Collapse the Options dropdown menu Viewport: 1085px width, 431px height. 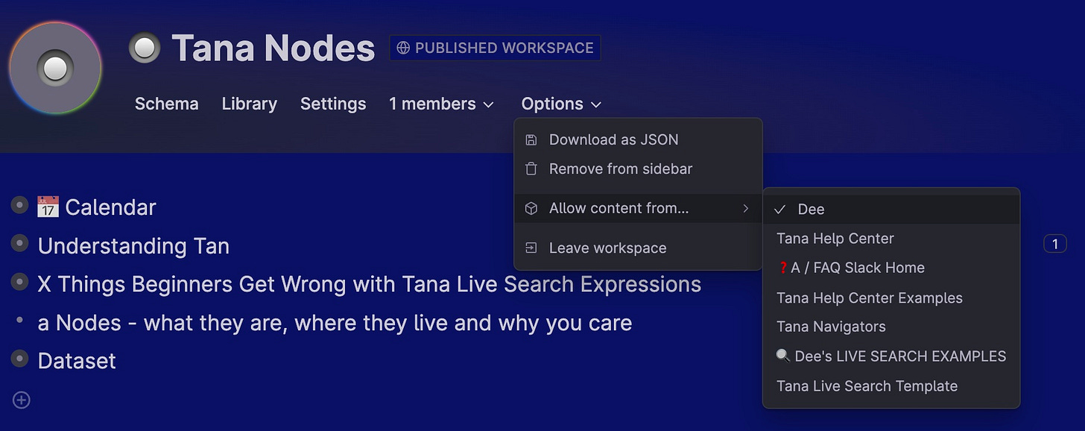coord(561,104)
